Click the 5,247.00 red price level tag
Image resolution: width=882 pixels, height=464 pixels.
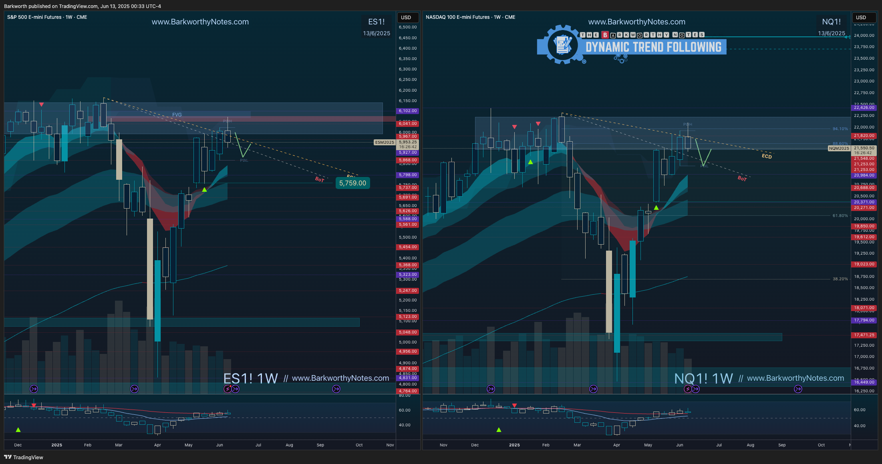408,291
